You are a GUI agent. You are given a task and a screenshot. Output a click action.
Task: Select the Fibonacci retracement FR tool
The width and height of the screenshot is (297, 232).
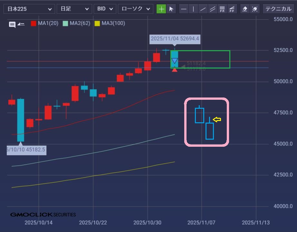coord(222,9)
